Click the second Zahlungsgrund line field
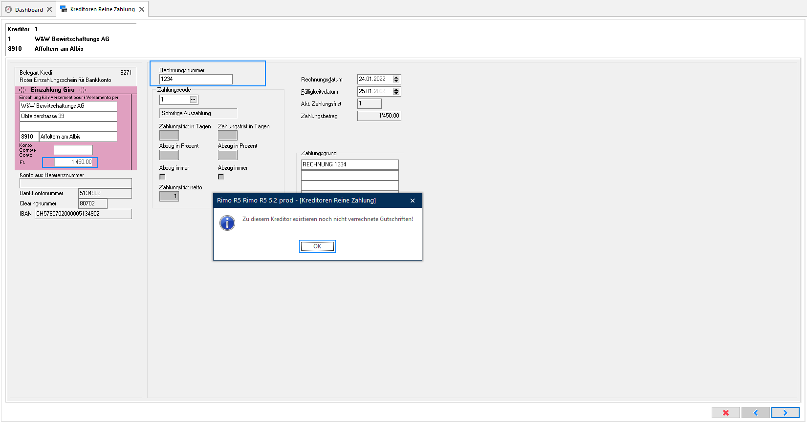Viewport: 807px width, 423px height. coord(350,175)
